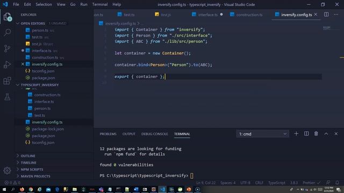Open the File menu

16,4
